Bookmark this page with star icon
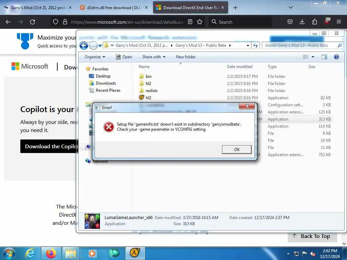 tap(200, 22)
